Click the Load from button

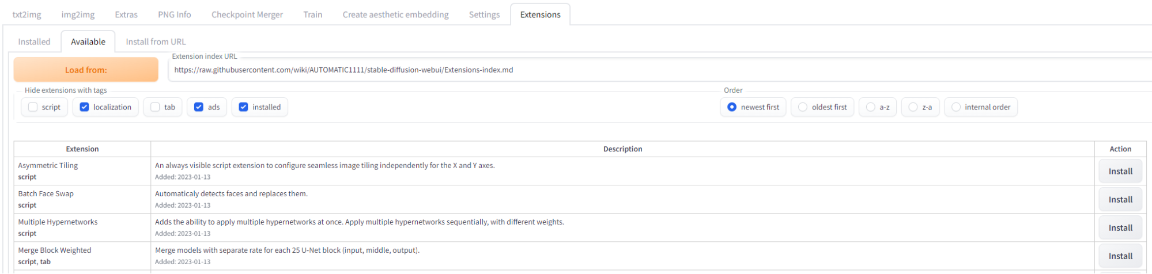point(86,70)
